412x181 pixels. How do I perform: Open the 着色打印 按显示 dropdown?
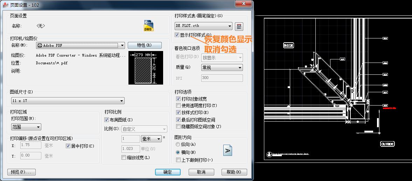click(x=222, y=58)
